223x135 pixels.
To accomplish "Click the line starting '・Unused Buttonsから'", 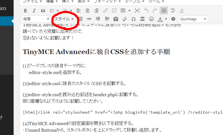I will click(92, 130).
